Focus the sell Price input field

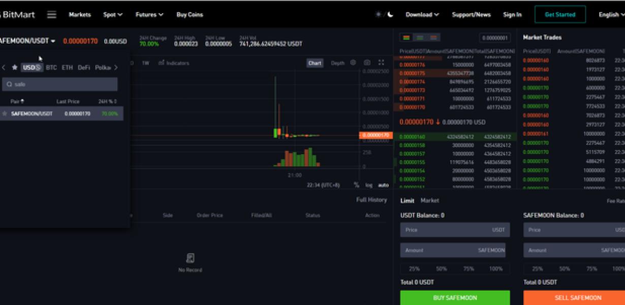(x=574, y=230)
